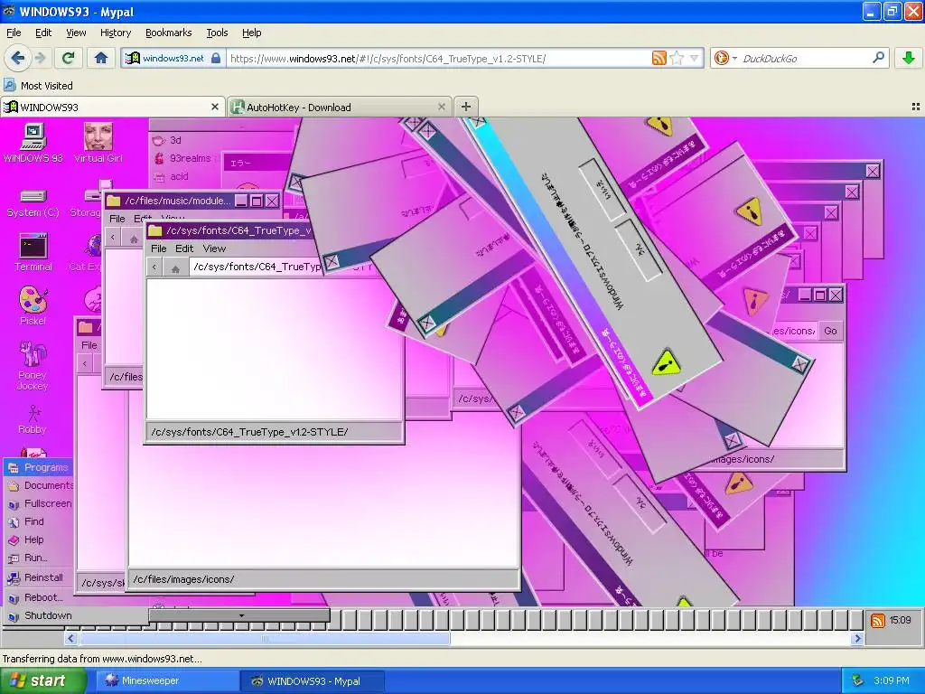Click folder icon in C64_TrueType title bar
The height and width of the screenshot is (694, 925).
point(155,230)
